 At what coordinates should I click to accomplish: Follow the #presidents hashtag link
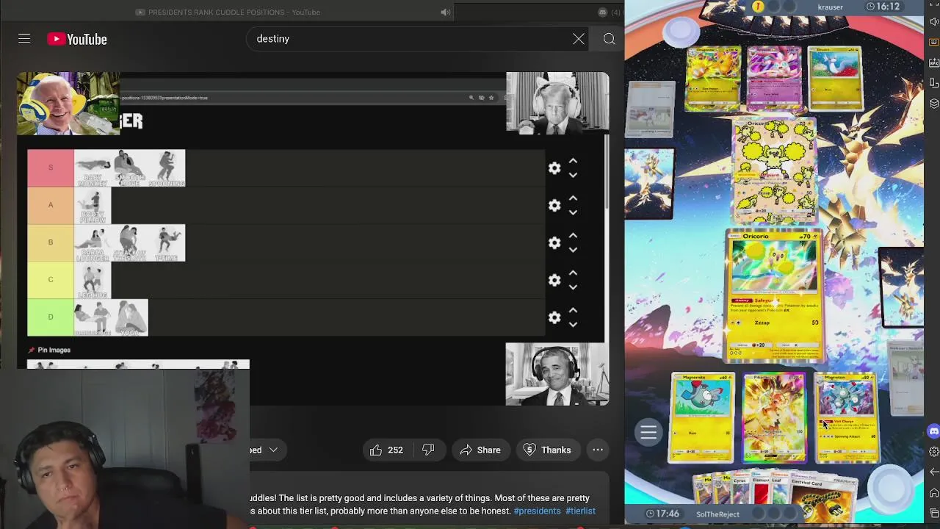pos(537,511)
